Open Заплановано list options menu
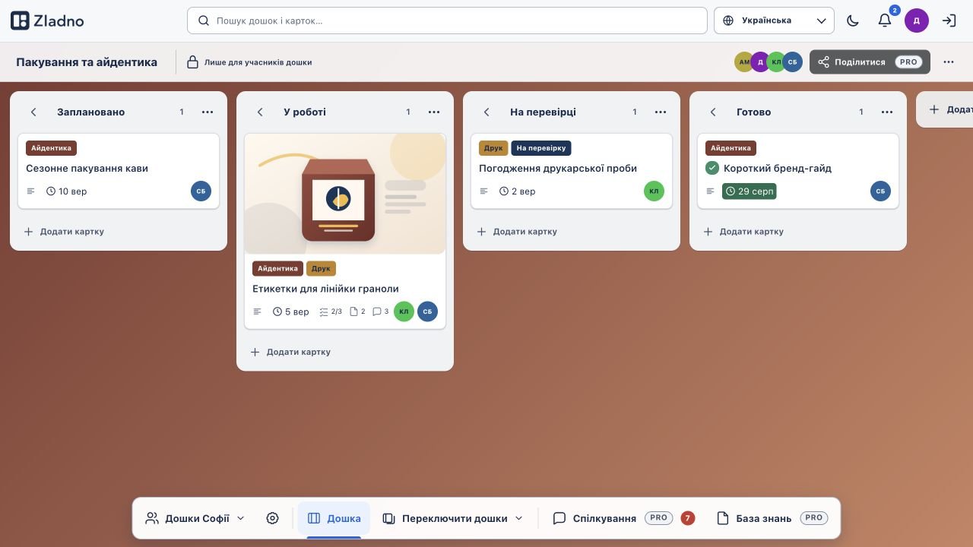 [208, 112]
